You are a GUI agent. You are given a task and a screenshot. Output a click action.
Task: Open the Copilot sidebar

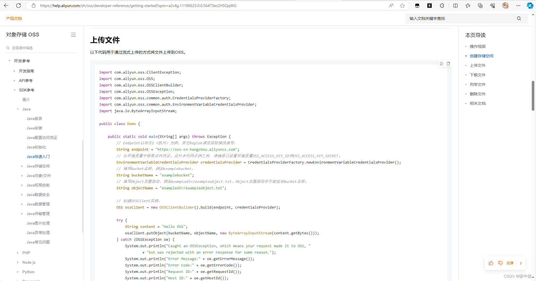coord(530,6)
